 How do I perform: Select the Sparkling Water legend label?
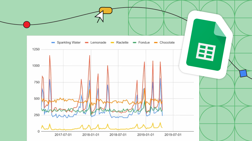point(69,42)
